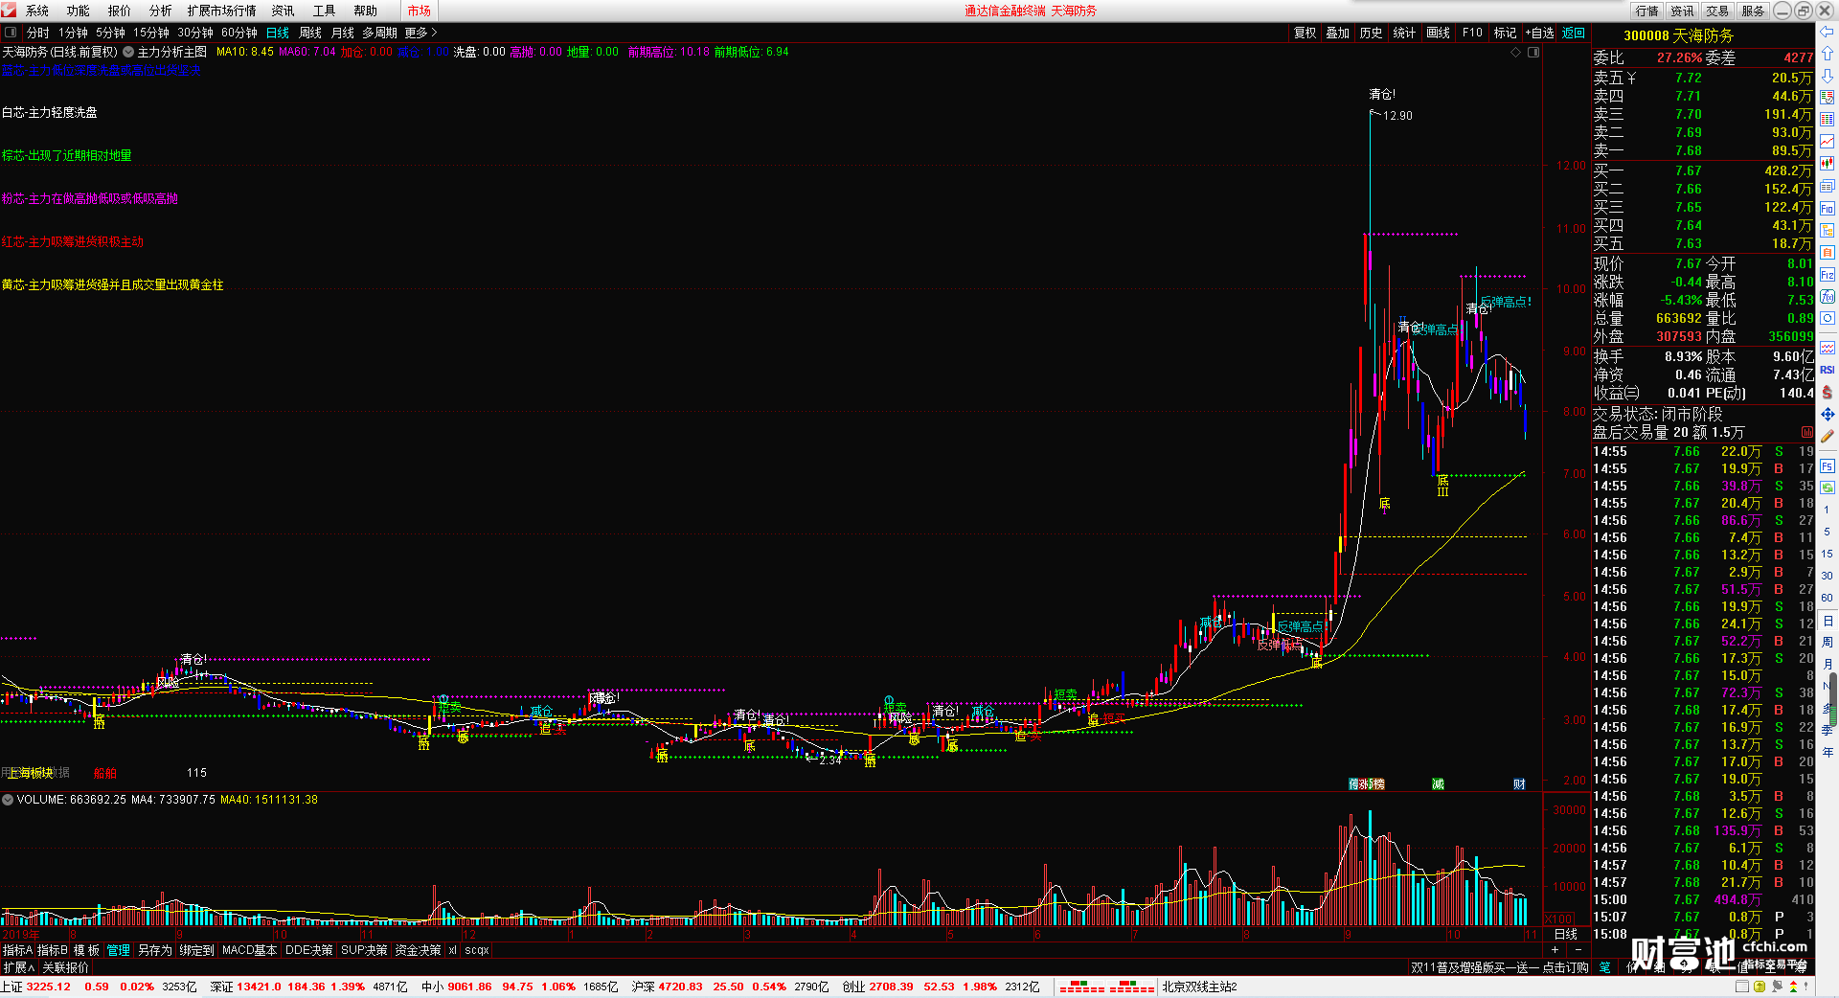
Task: Expand the round arrow beside 主力分析主图
Action: click(128, 52)
